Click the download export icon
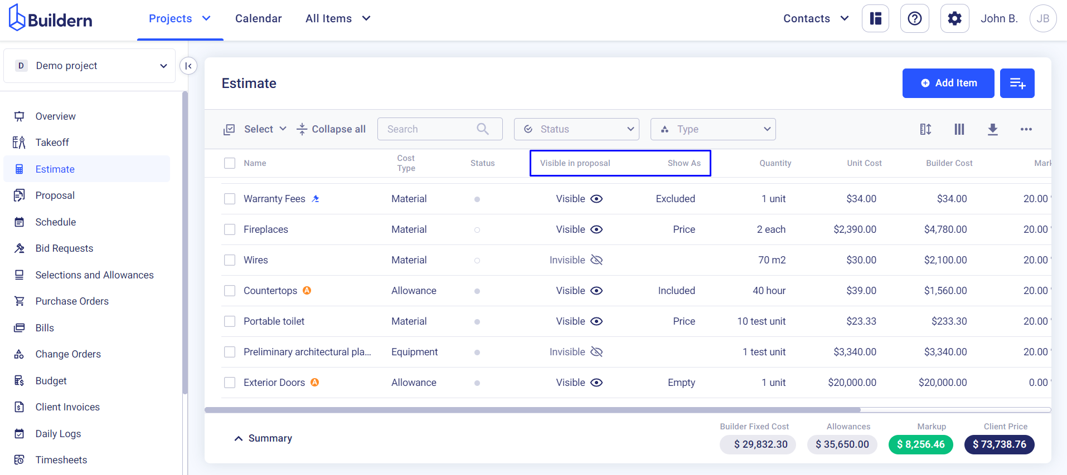This screenshot has width=1067, height=475. [x=992, y=129]
